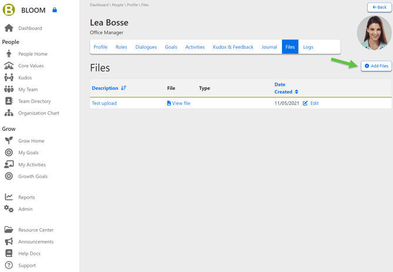Click the View file link
This screenshot has width=393, height=272.
click(181, 103)
